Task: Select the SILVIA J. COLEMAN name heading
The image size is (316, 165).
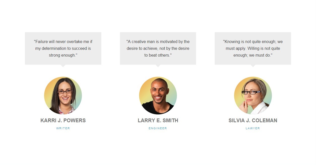Action: 253,120
